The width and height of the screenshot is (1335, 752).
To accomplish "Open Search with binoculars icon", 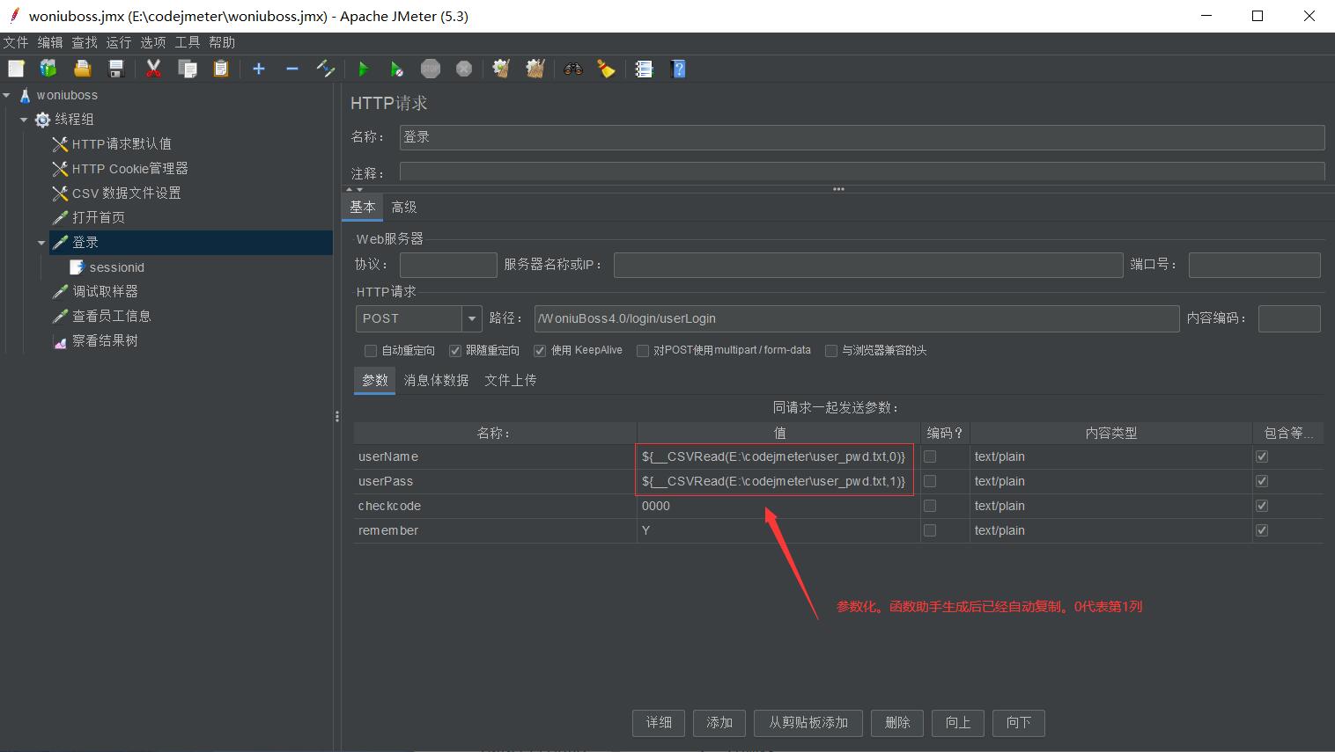I will pos(572,69).
